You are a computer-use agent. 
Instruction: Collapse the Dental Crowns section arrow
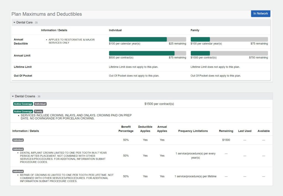pos(13,96)
